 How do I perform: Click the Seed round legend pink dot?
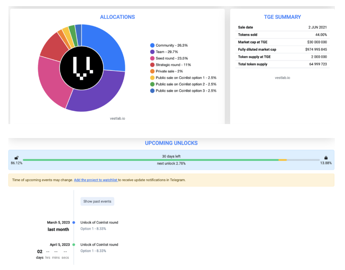point(152,58)
